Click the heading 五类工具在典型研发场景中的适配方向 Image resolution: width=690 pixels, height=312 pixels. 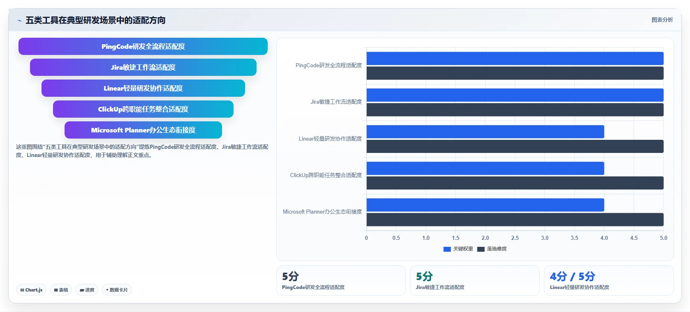pos(95,20)
